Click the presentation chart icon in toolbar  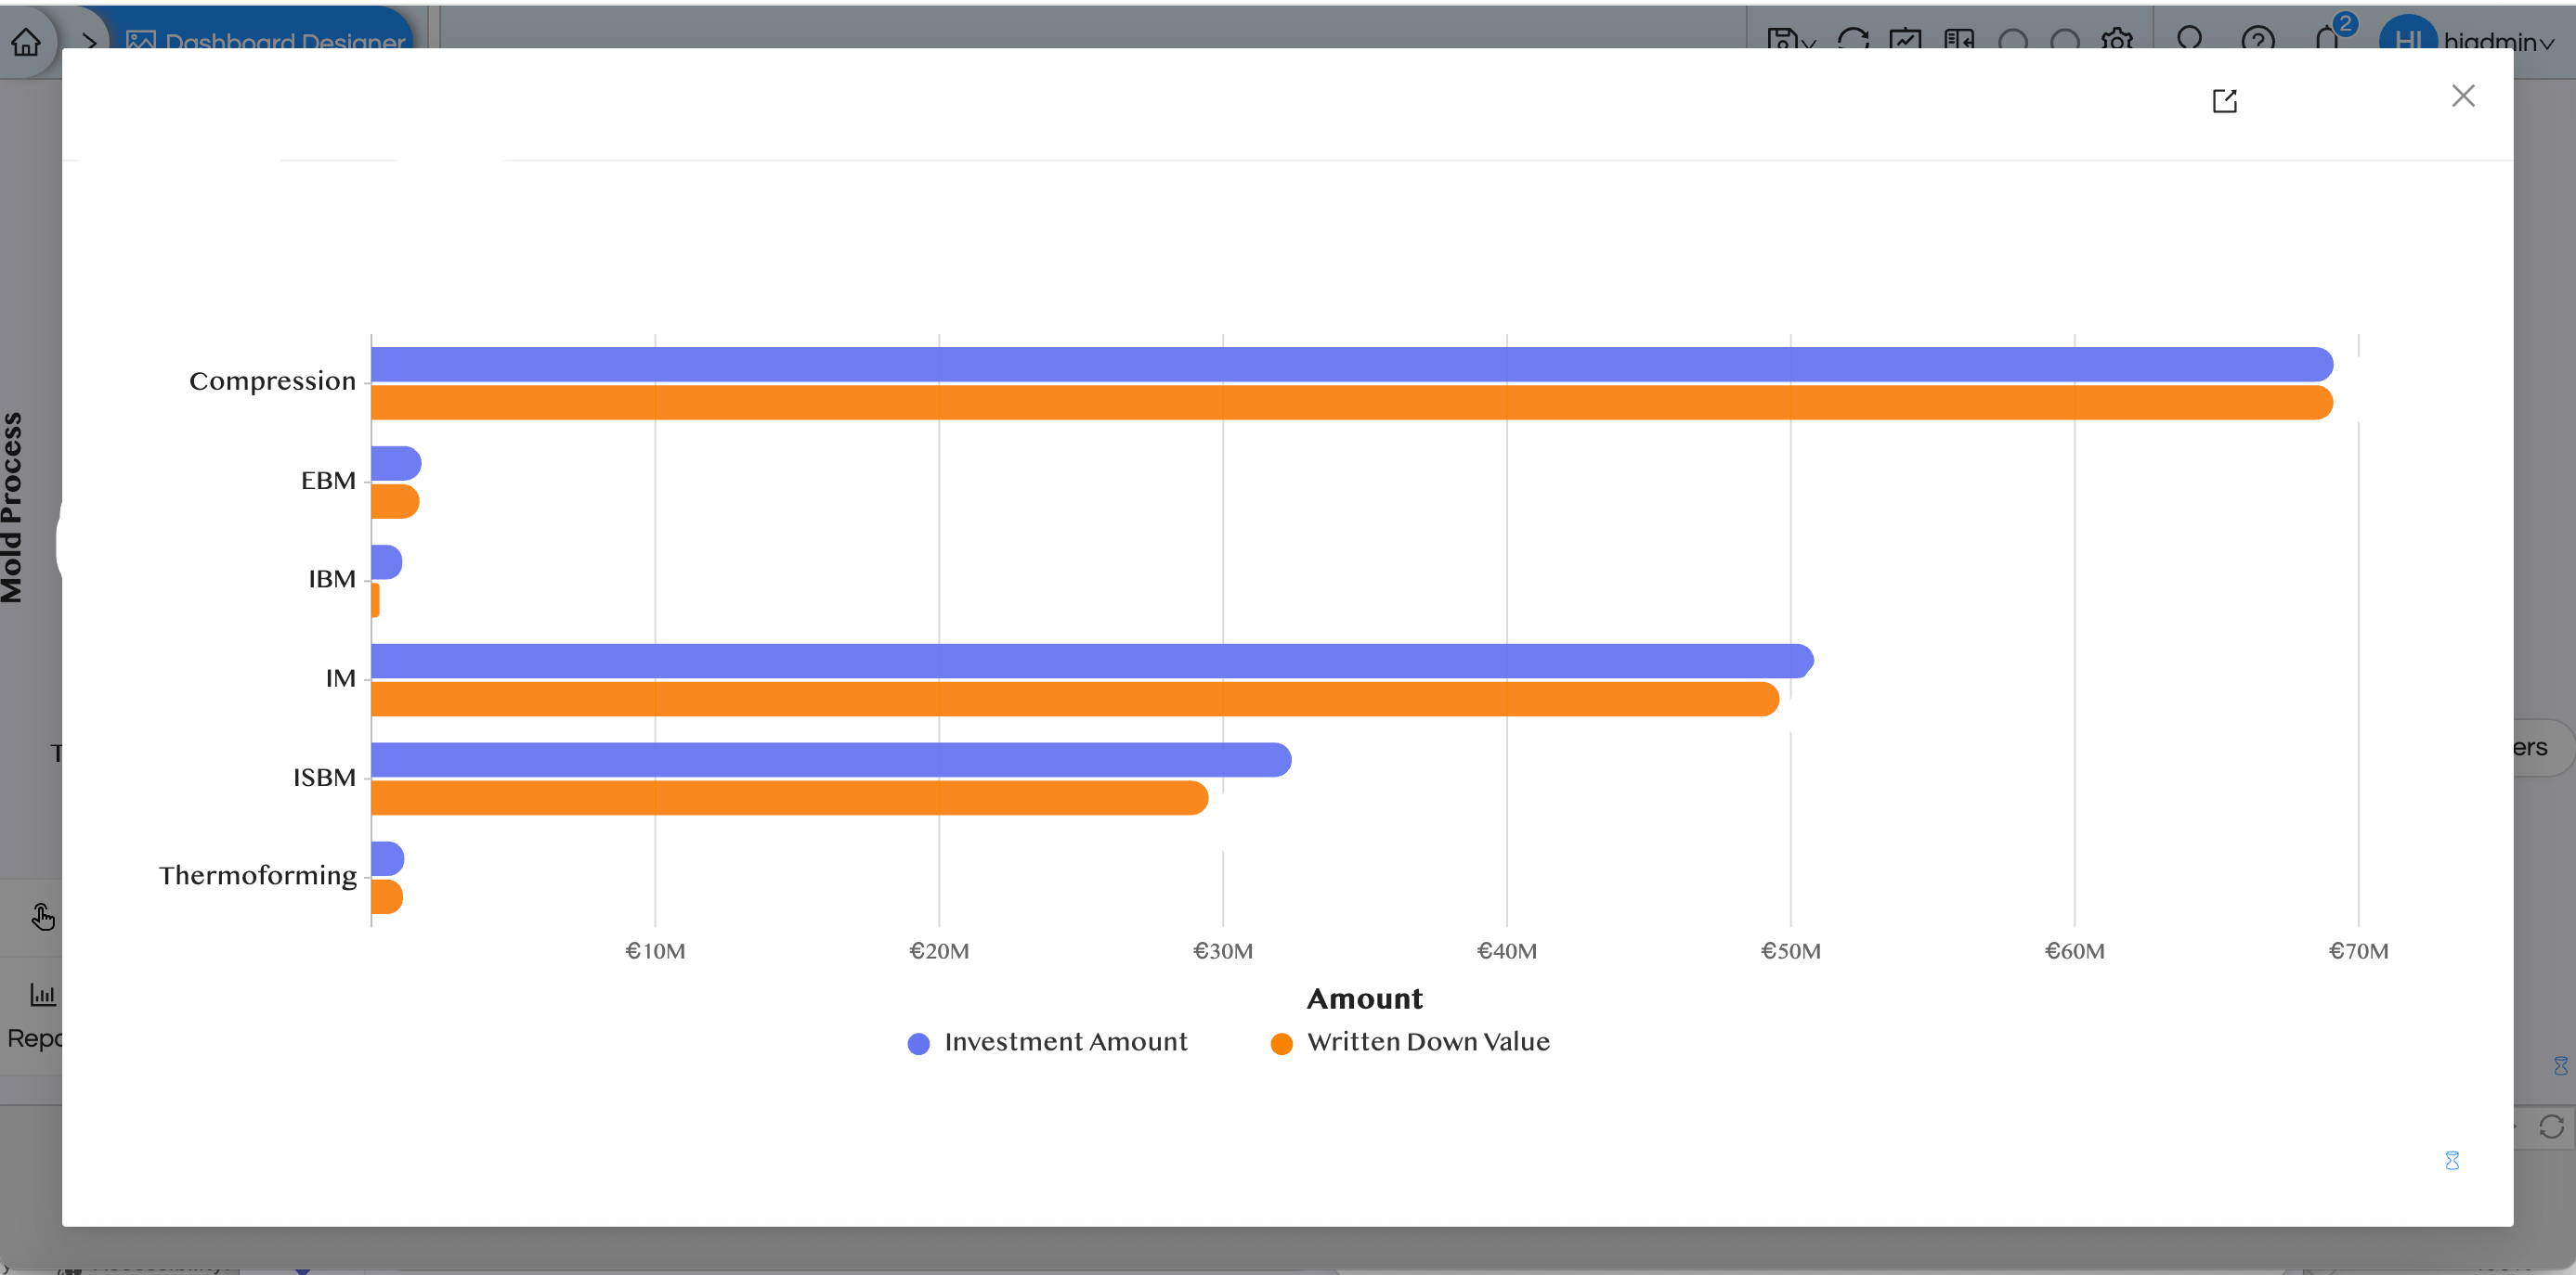[x=1905, y=40]
